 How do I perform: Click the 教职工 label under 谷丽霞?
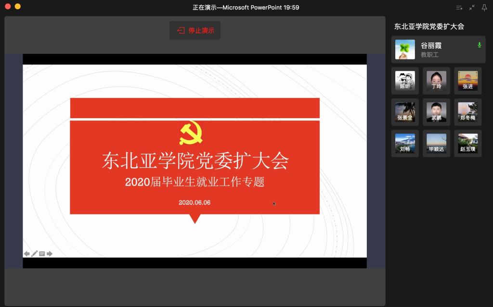[x=429, y=55]
